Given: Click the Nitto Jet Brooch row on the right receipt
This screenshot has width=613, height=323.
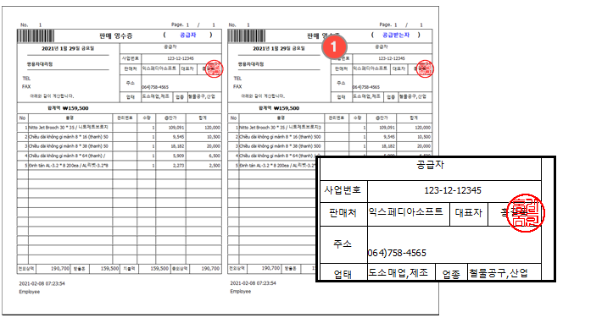Looking at the screenshot, I should (331, 128).
